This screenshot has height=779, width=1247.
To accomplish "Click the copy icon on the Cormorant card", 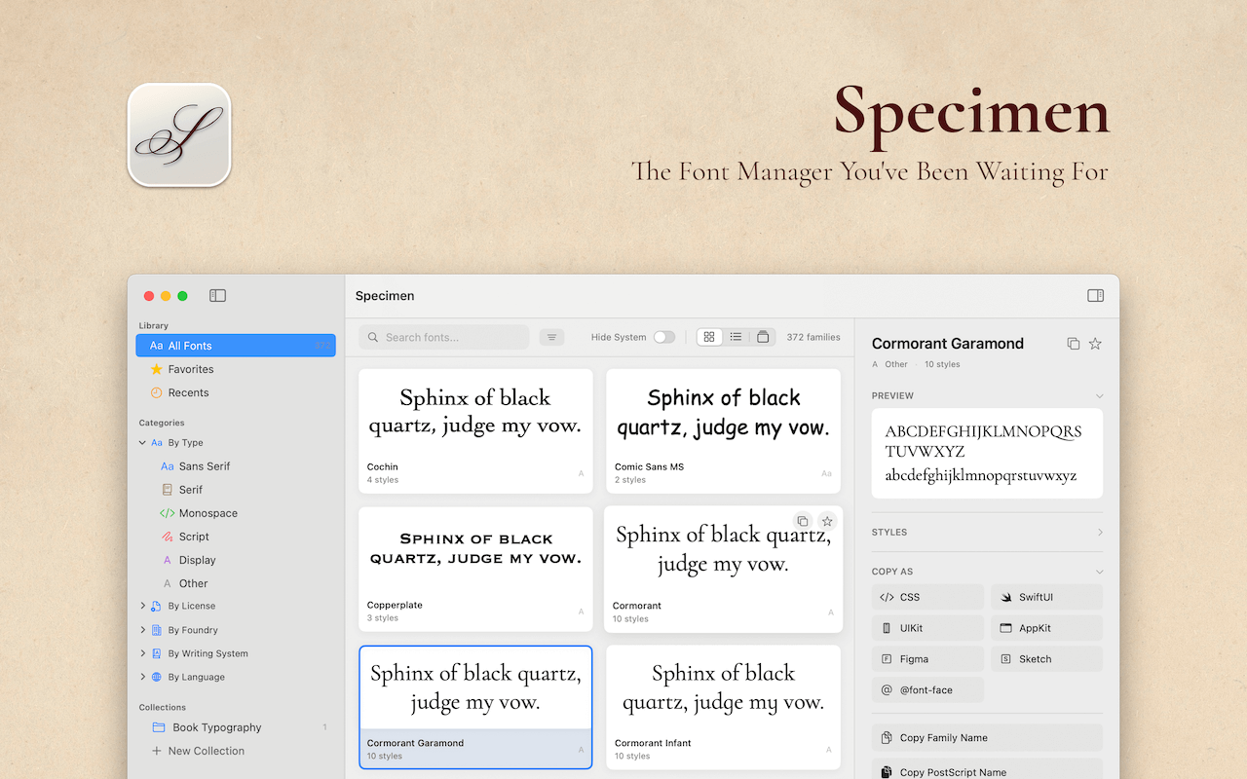I will tap(802, 521).
